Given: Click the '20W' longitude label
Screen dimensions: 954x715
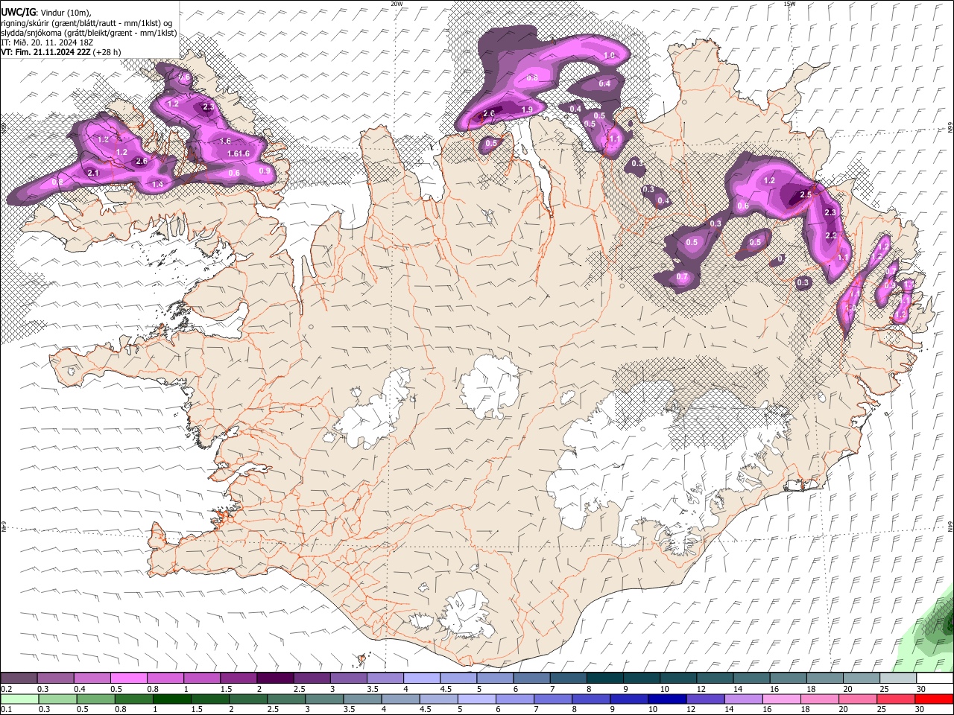Looking at the screenshot, I should pyautogui.click(x=397, y=4).
